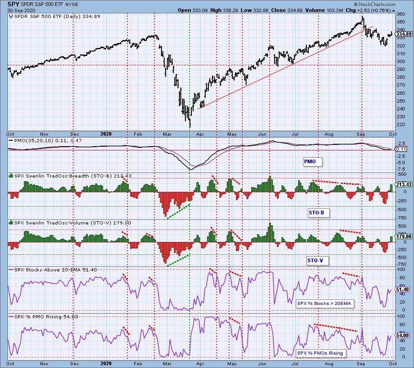Click the Open 333.09 value
414x368 pixels.
[x=193, y=10]
